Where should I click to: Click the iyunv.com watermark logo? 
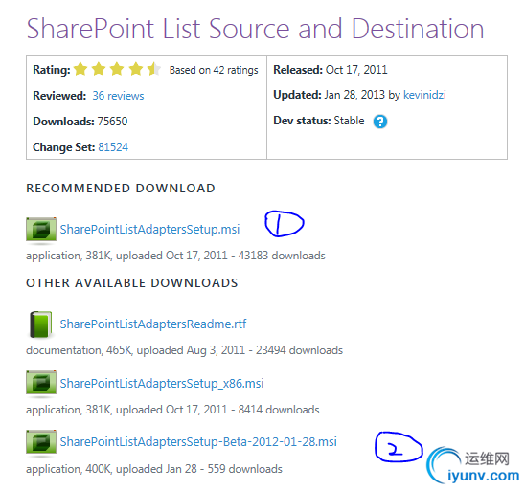[x=472, y=465]
